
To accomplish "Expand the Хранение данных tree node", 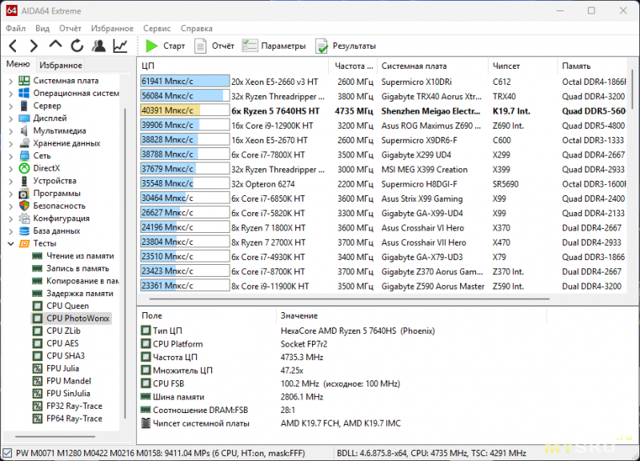I will point(10,144).
